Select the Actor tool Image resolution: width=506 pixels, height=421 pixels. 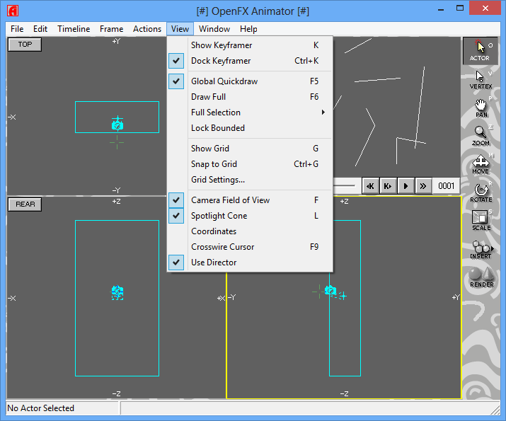[x=480, y=51]
